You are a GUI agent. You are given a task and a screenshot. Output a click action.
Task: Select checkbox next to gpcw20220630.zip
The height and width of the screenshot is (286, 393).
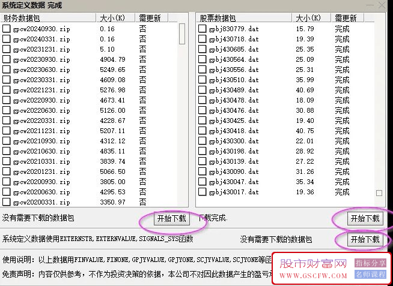tap(7, 110)
